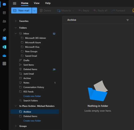Collapse the Inbox subfolders chevron
Viewport: 134px width, 130px height.
[16, 33]
